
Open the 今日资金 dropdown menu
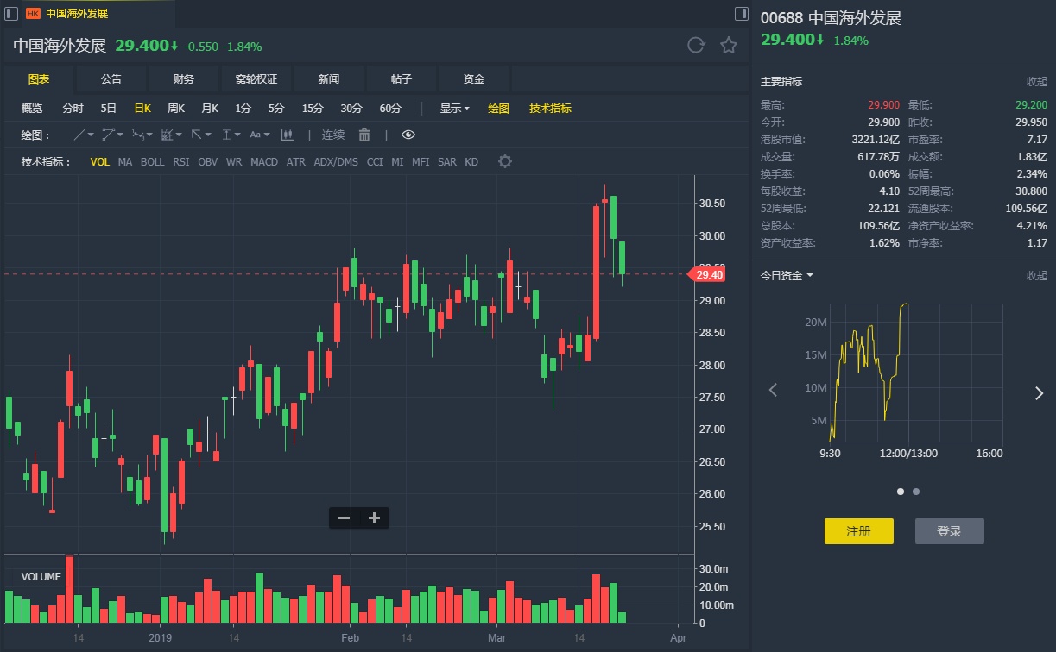[787, 276]
